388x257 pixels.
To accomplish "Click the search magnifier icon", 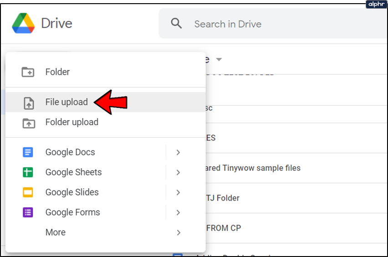I will coord(176,24).
